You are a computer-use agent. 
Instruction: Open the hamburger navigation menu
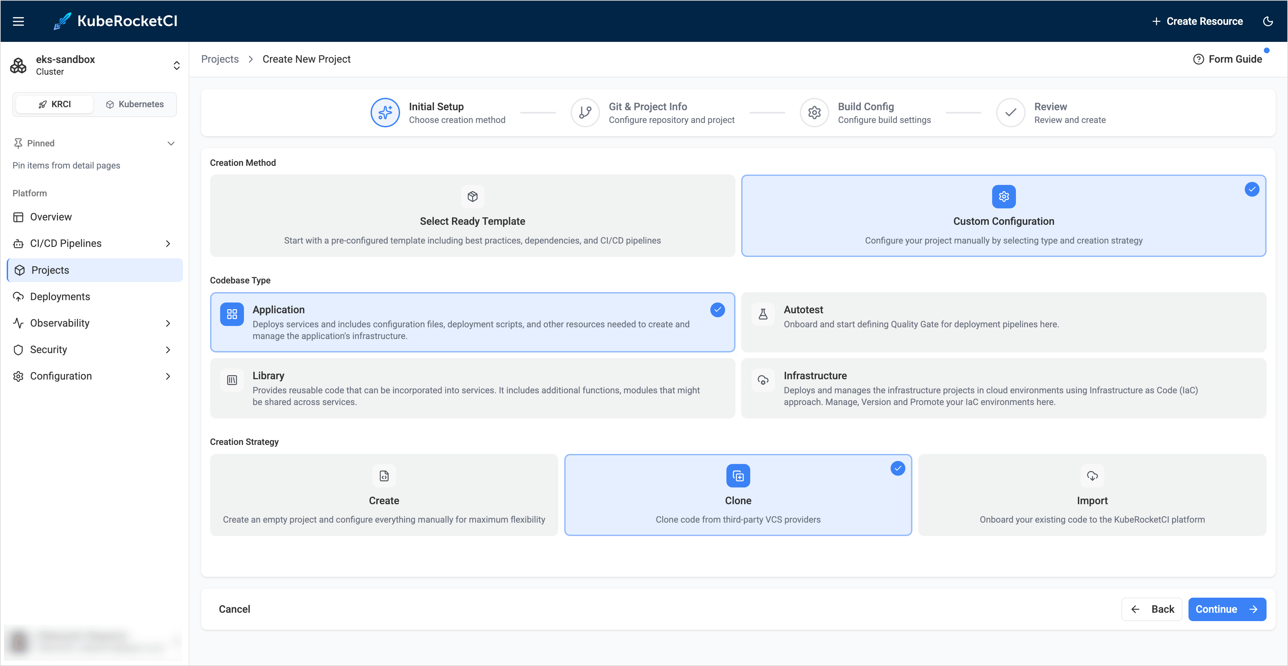18,21
